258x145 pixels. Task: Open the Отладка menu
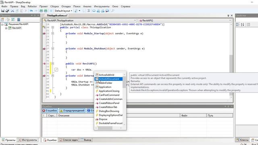pyautogui.click(x=66, y=6)
